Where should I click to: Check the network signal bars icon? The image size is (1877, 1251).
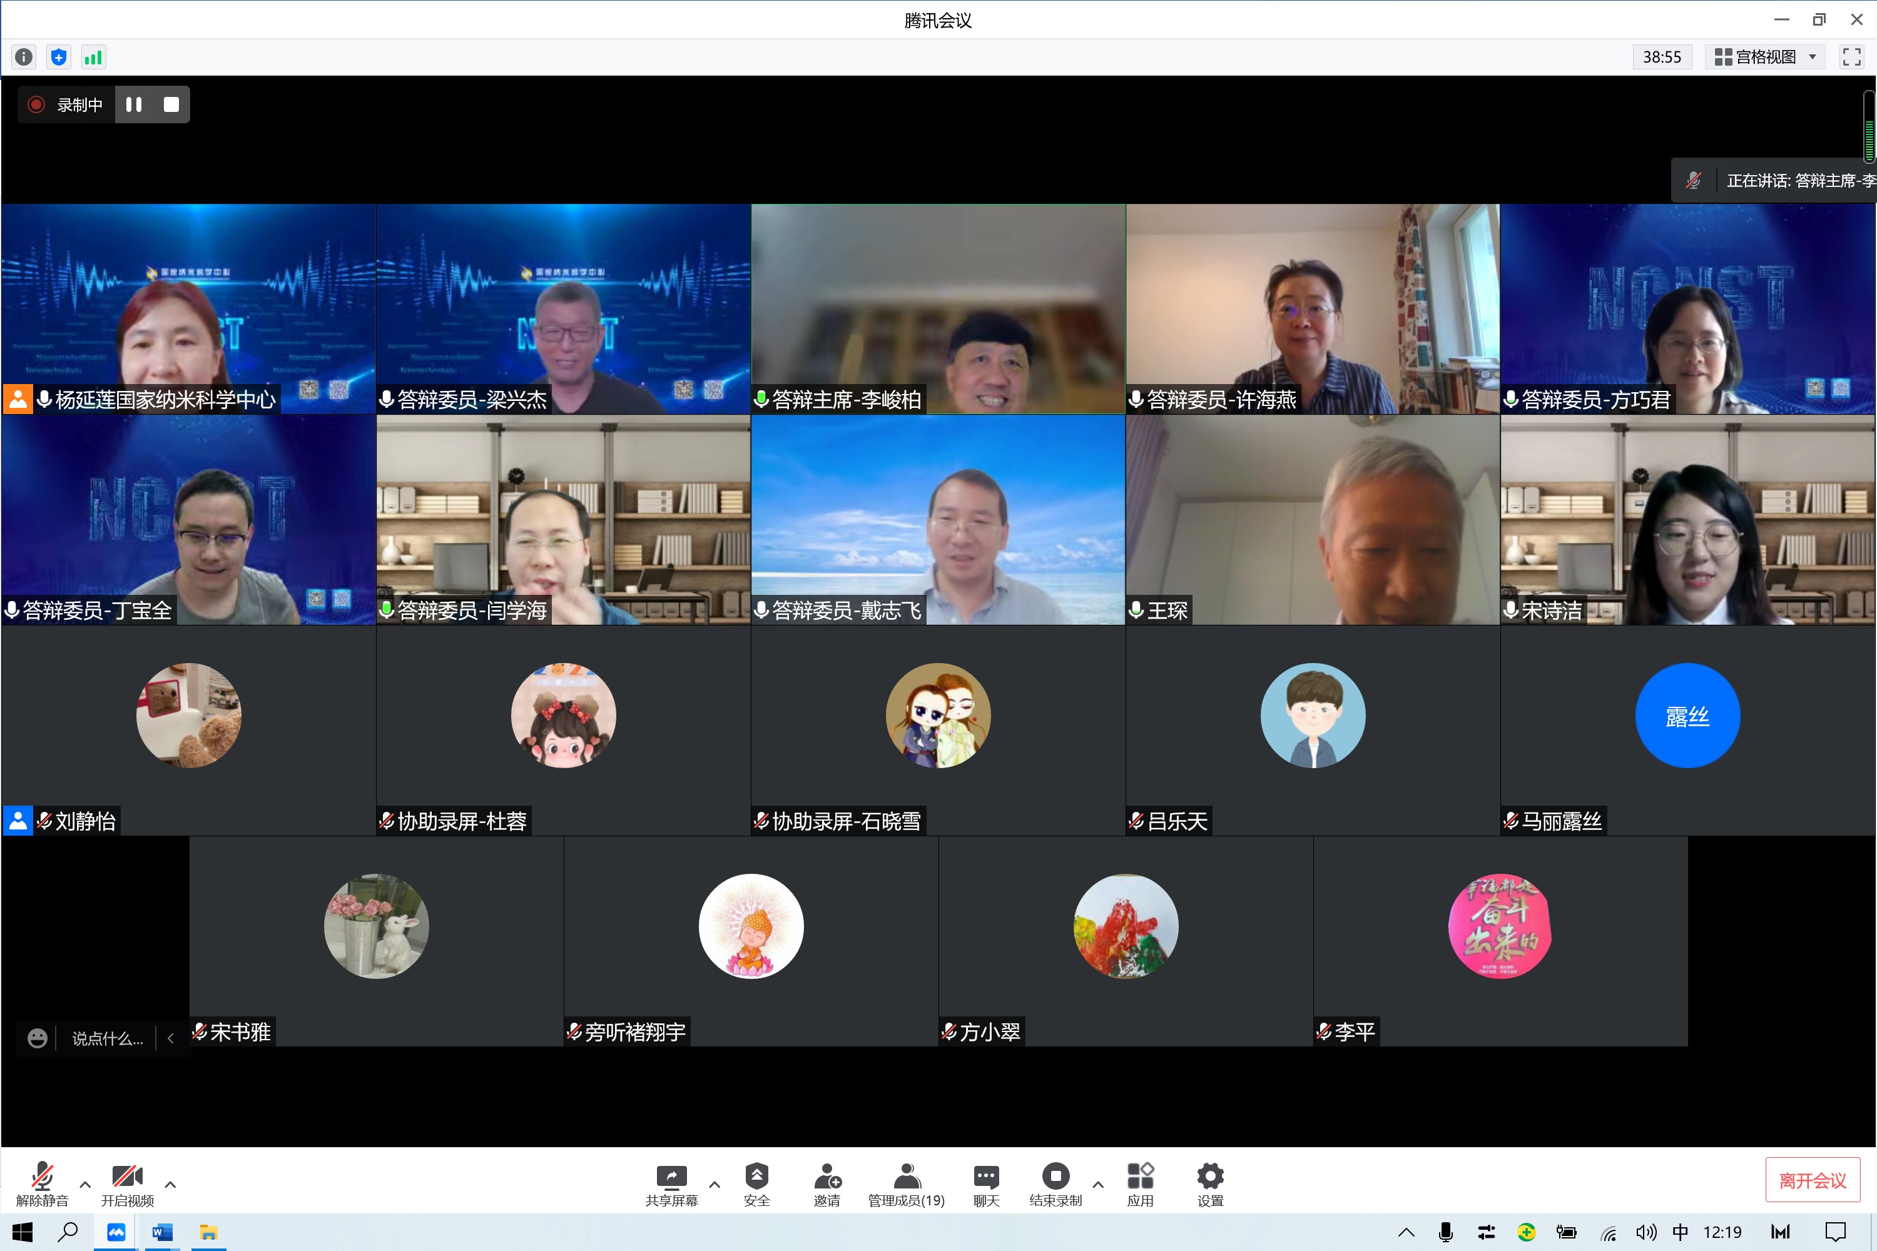click(93, 57)
